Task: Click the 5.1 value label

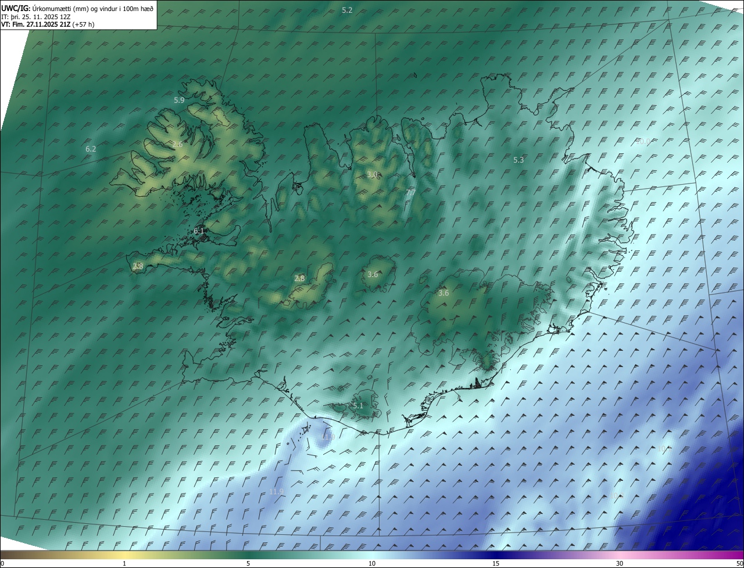Action: (358, 405)
